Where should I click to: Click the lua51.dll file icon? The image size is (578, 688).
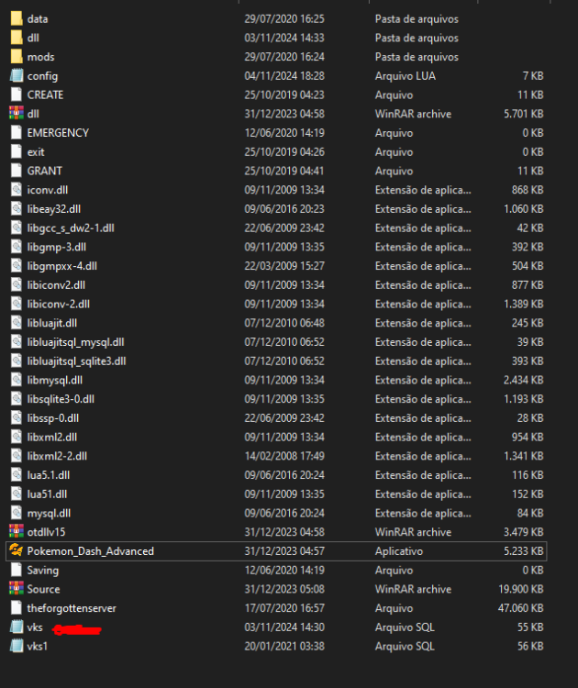click(x=17, y=494)
